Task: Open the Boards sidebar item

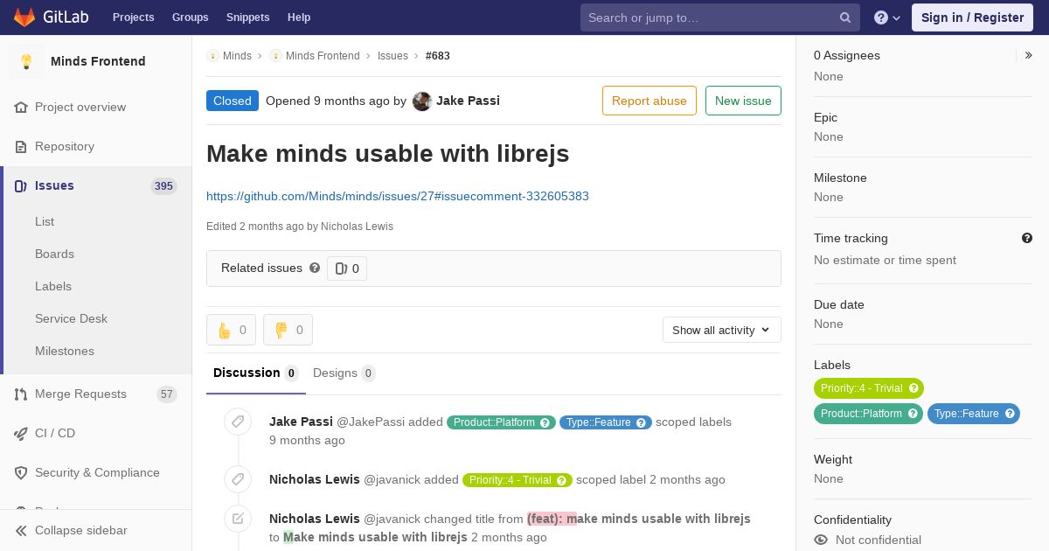Action: coord(54,254)
